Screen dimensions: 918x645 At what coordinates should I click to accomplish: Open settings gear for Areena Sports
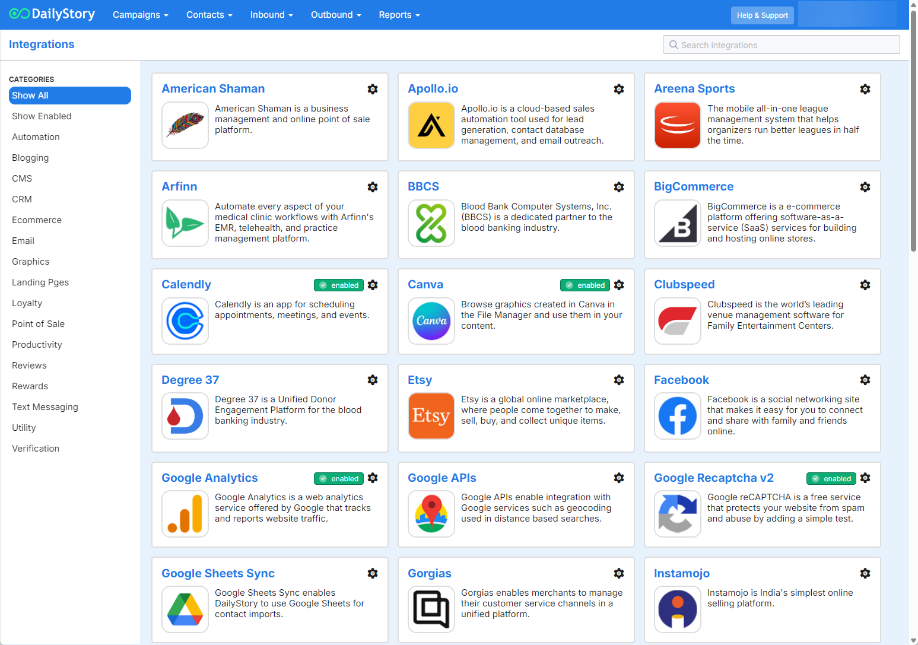pos(865,89)
